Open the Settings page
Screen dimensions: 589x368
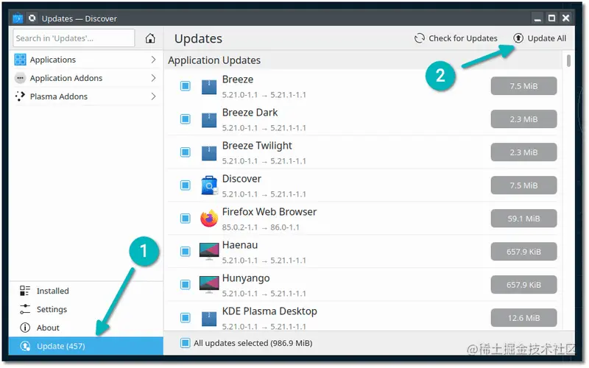[86, 309]
